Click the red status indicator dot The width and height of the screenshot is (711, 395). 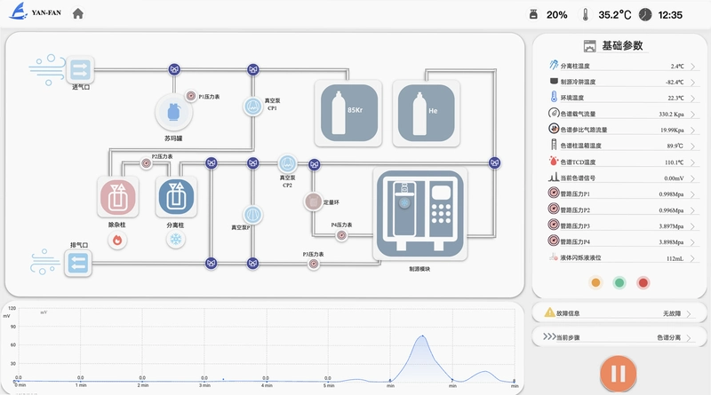(x=643, y=282)
